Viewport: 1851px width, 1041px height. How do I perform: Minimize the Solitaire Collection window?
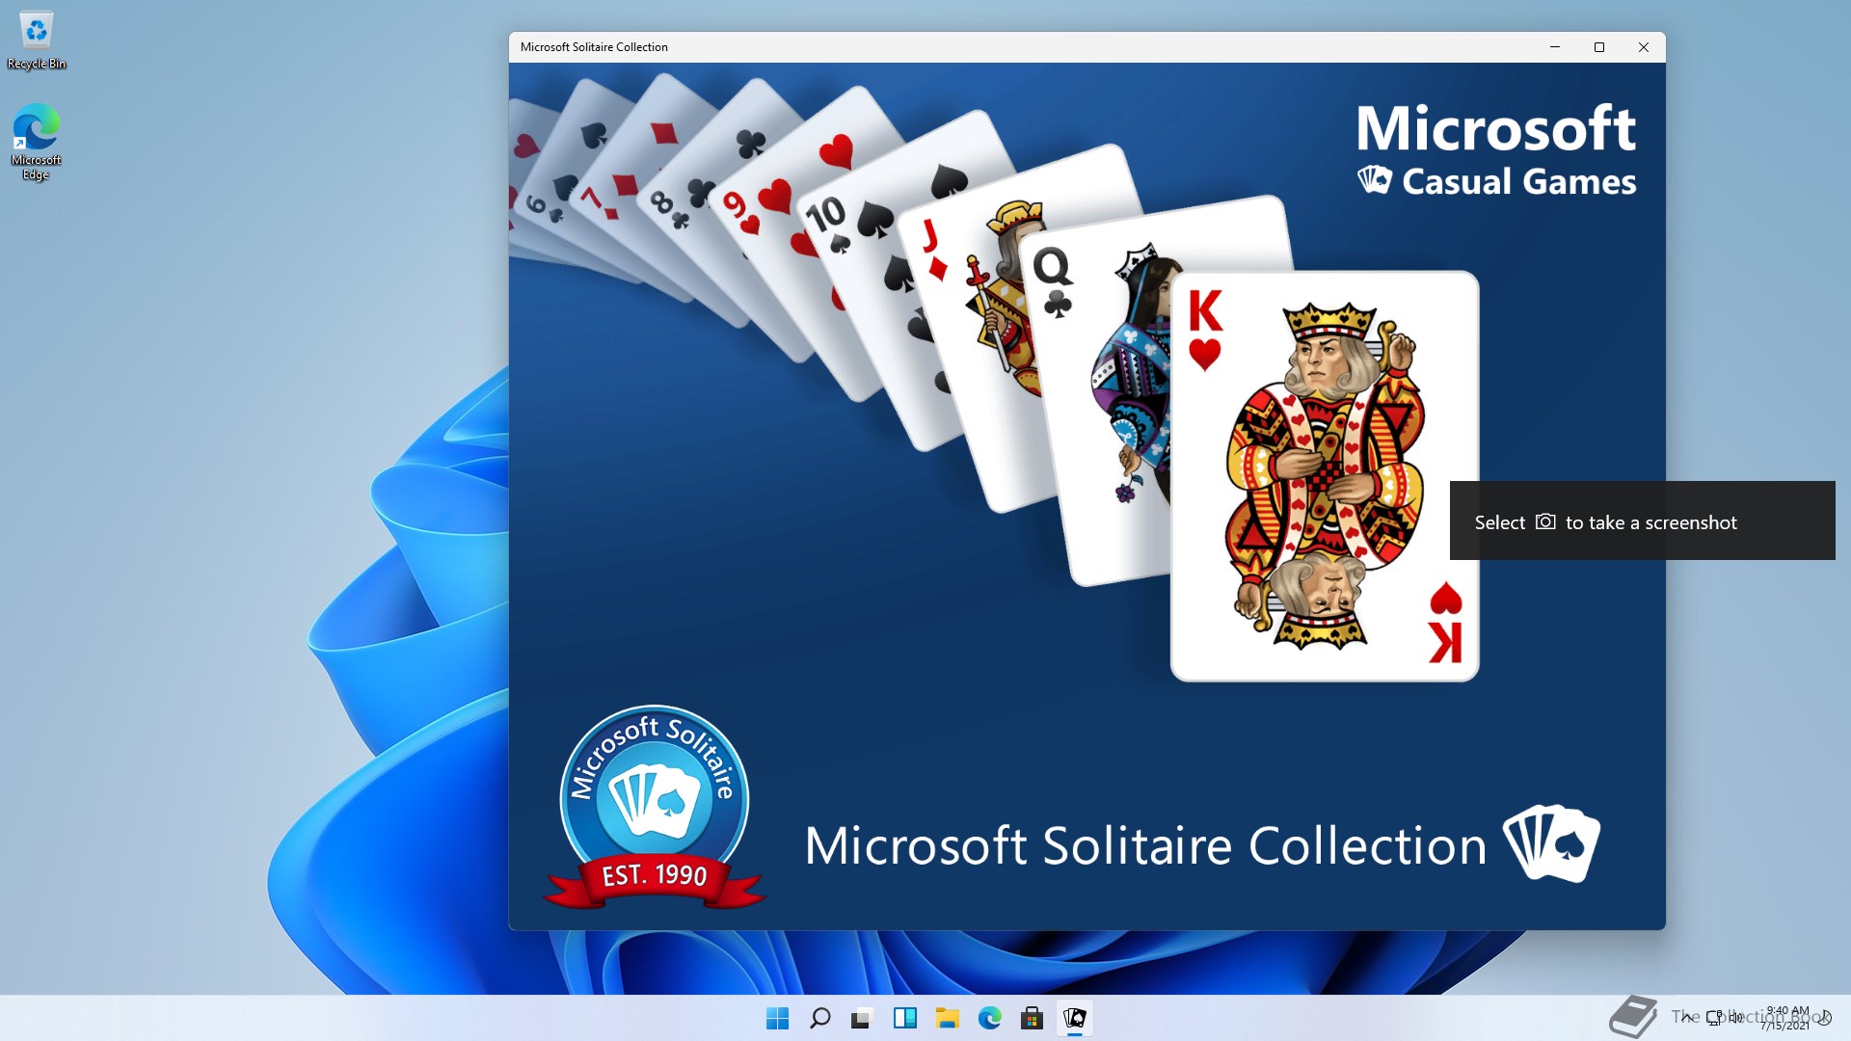pyautogui.click(x=1555, y=47)
